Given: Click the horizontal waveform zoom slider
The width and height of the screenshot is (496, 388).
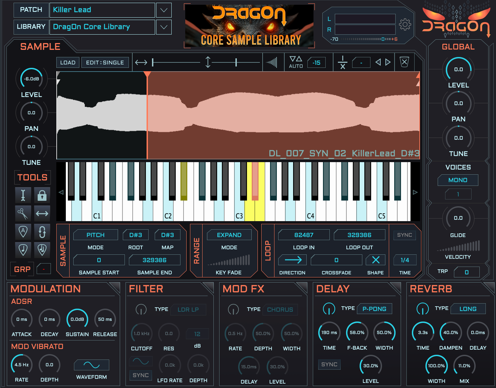Looking at the screenshot, I should coord(176,62).
